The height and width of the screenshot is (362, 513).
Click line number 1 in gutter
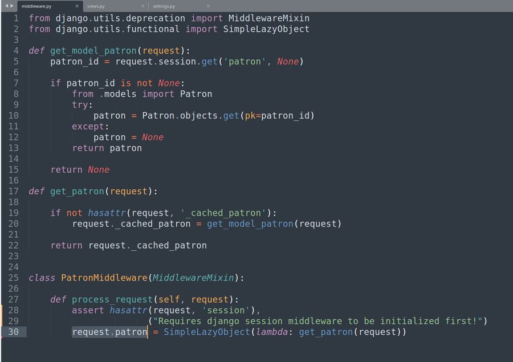(16, 18)
